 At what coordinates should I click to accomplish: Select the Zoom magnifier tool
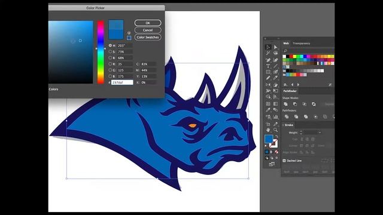click(275, 130)
